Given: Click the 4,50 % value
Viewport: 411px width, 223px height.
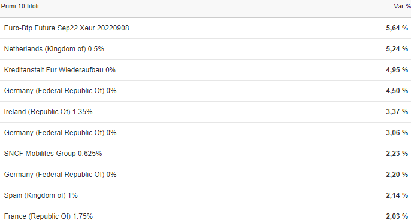Looking at the screenshot, I should 397,91.
